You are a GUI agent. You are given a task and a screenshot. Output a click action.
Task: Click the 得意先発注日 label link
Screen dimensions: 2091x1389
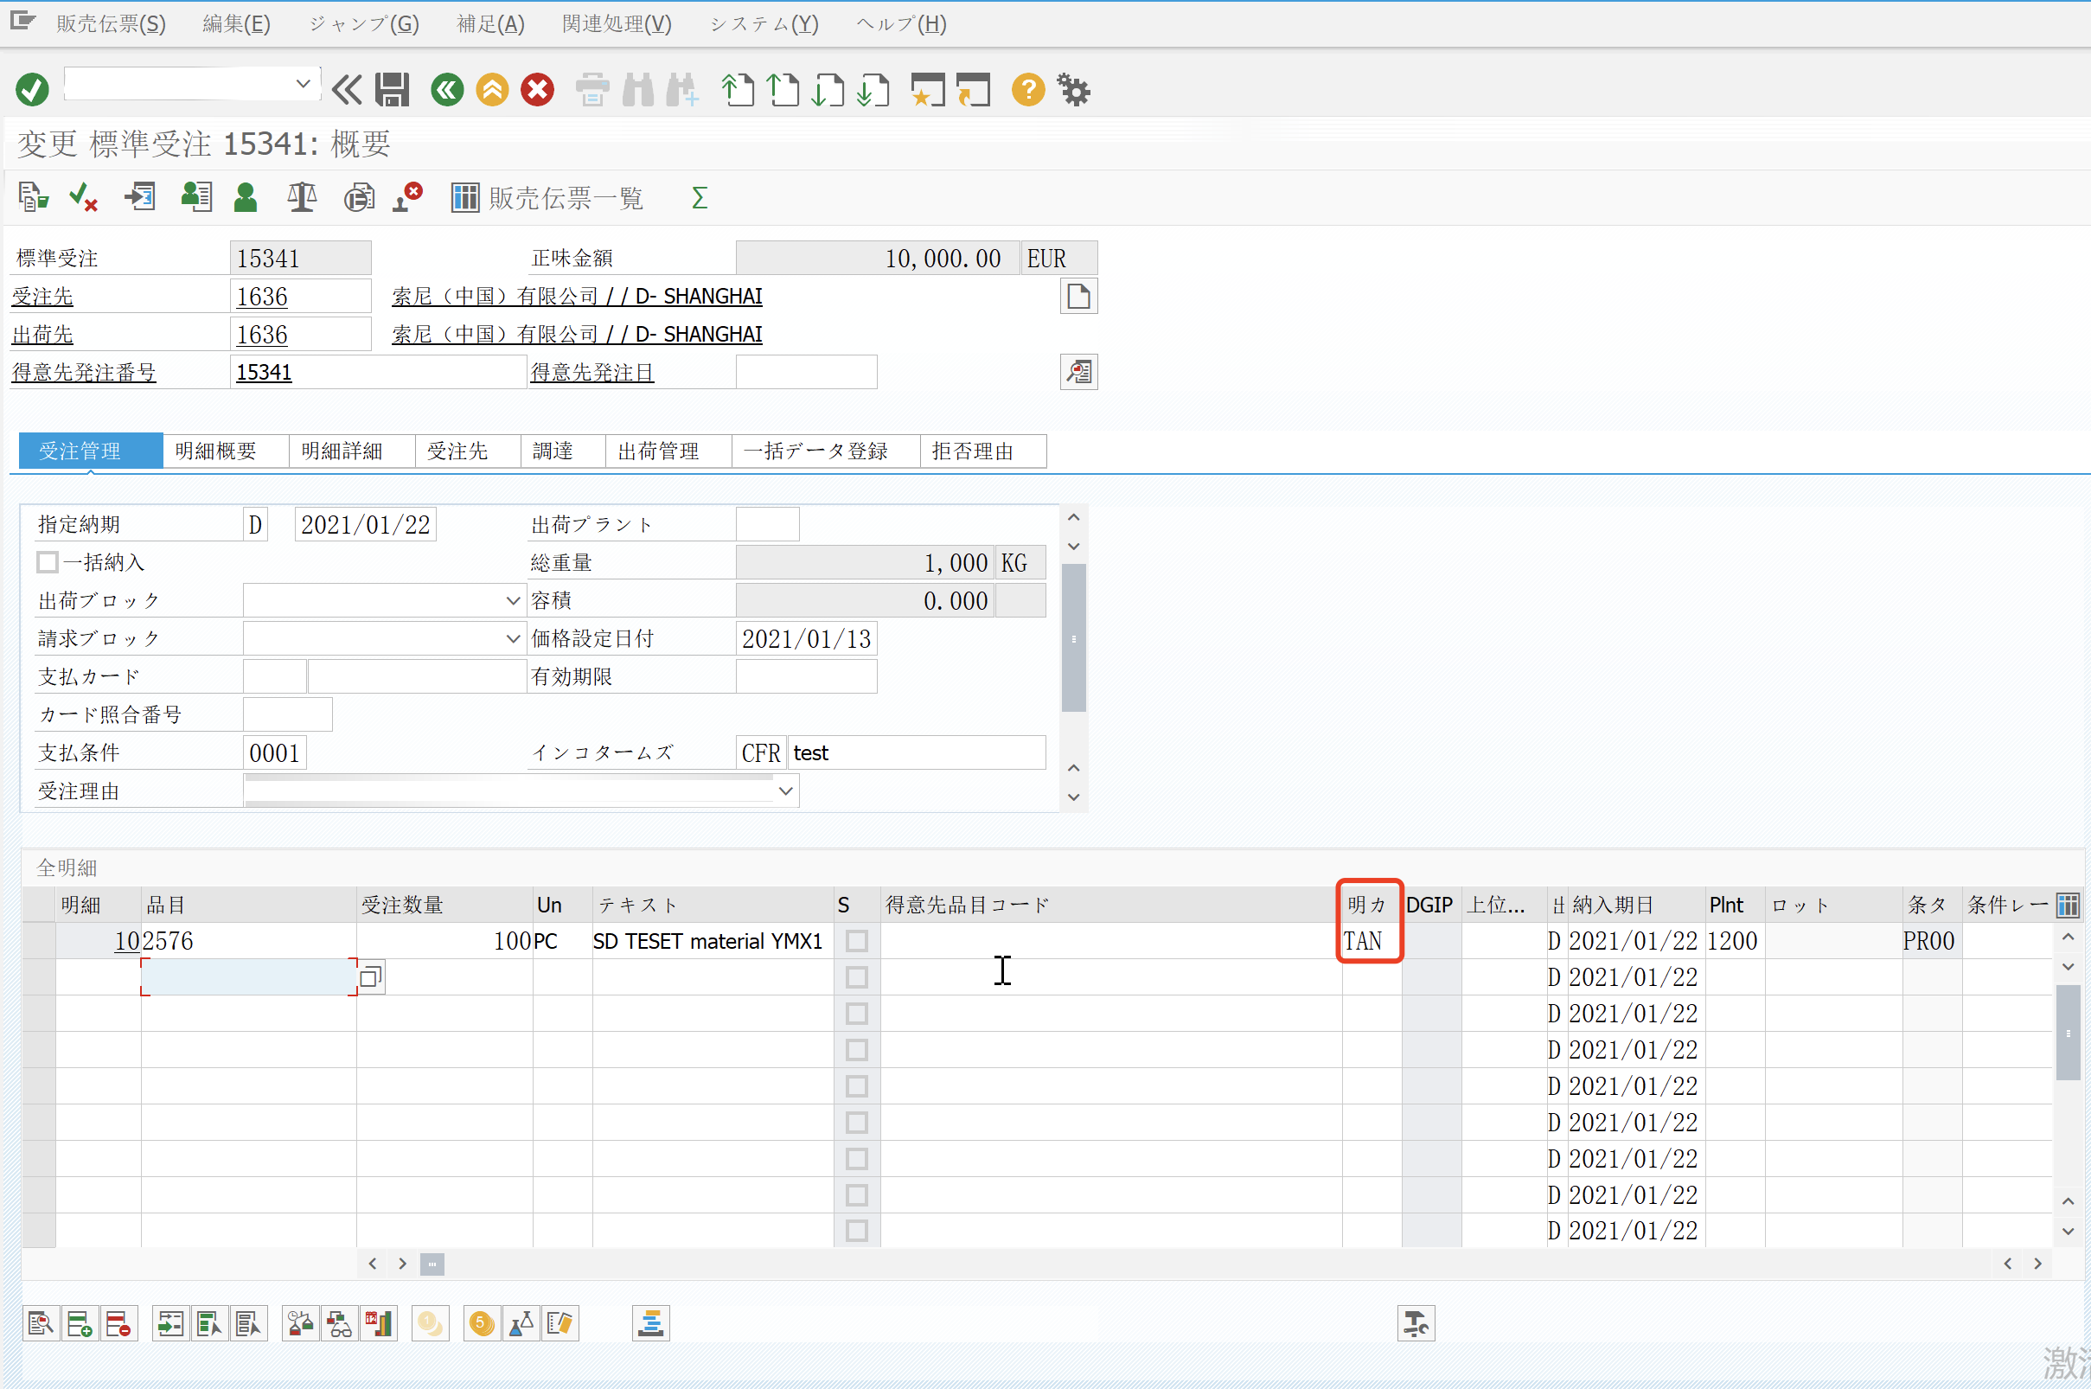[592, 372]
